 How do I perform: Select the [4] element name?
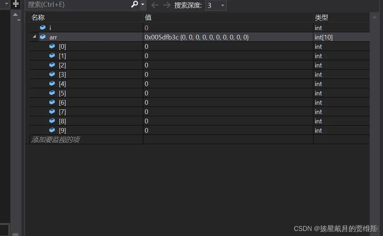(62, 84)
